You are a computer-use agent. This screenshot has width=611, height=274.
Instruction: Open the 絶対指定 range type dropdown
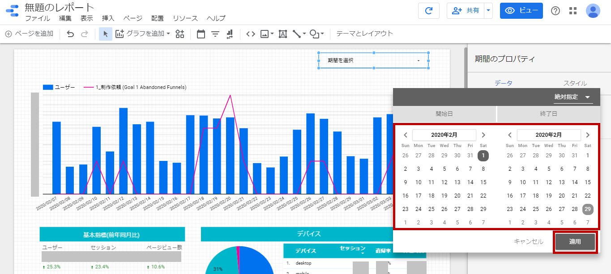573,97
